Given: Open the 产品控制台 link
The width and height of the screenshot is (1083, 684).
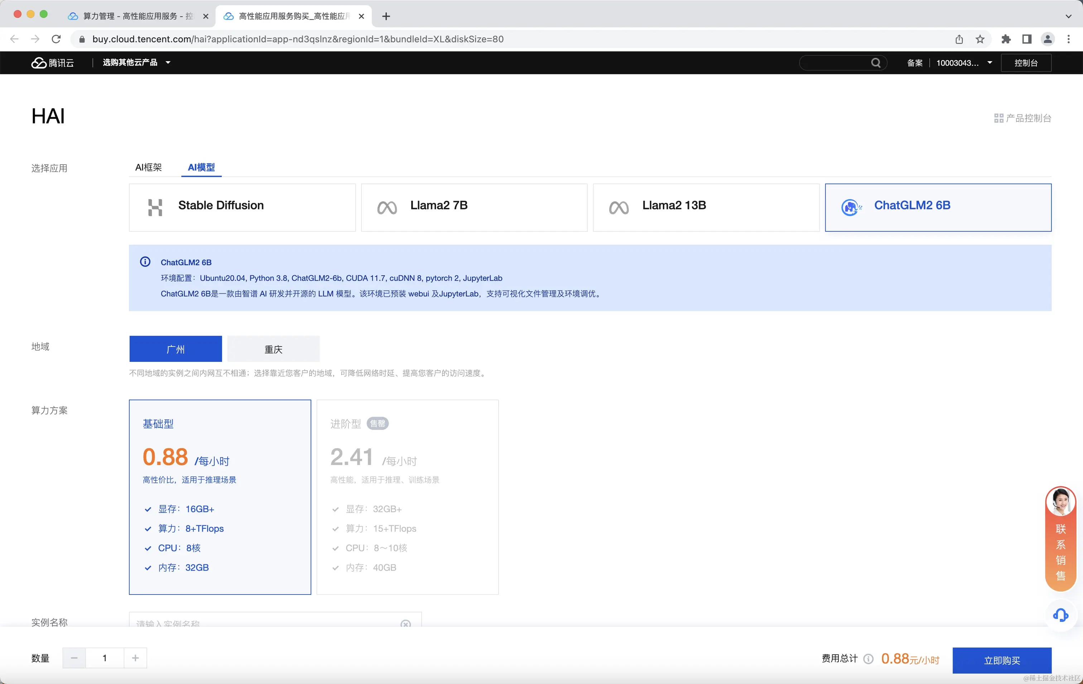Looking at the screenshot, I should pos(1023,118).
